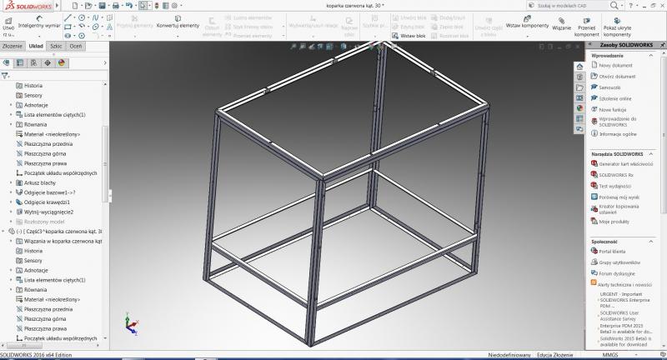Screen dimensions: 667x360
Task: Click Inteligentny wymiar smart dimension tool
Action: point(39,22)
